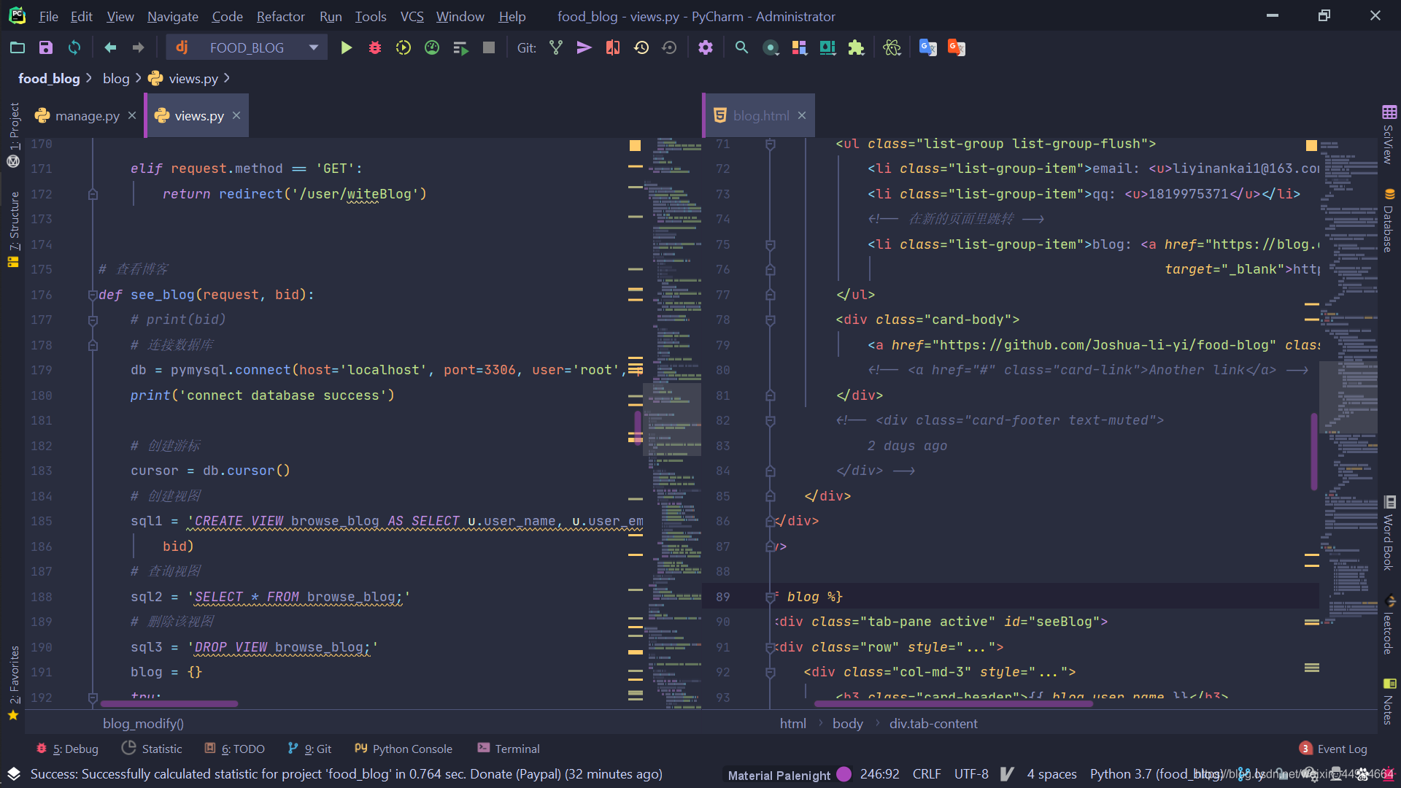The width and height of the screenshot is (1401, 788).
Task: Click the Search Everywhere magnifier icon
Action: click(x=741, y=48)
